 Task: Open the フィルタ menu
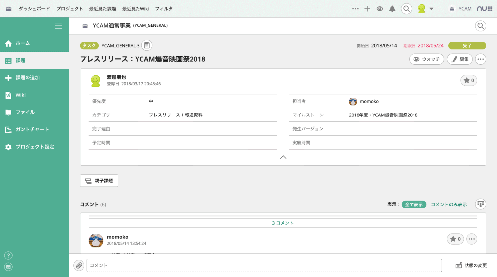(x=164, y=9)
